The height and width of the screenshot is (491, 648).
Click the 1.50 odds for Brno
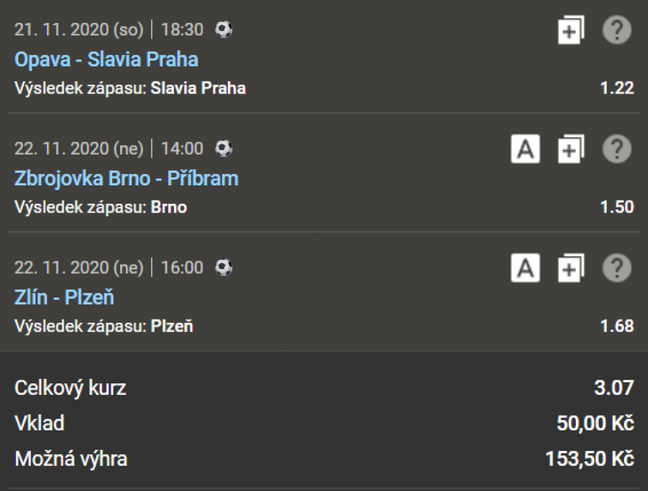tap(617, 207)
